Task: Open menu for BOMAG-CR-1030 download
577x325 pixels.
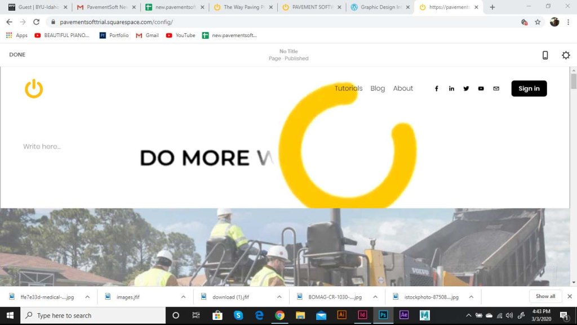Action: point(375,297)
